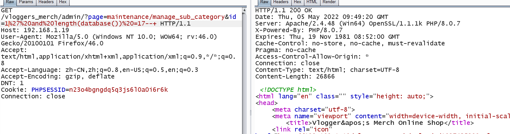Image resolution: width=510 pixels, height=134 pixels.
Task: Click the Cache-Control header line
Action: coord(350,44)
